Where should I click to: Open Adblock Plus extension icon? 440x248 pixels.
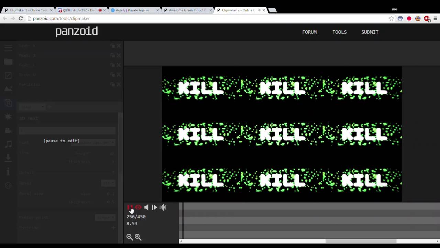(427, 19)
